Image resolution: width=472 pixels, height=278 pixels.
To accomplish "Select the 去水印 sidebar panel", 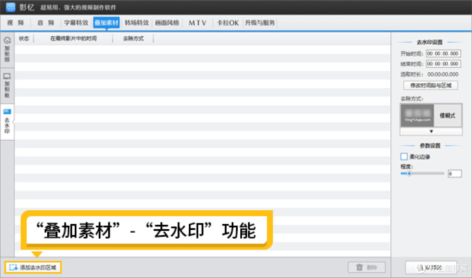I will (7, 122).
